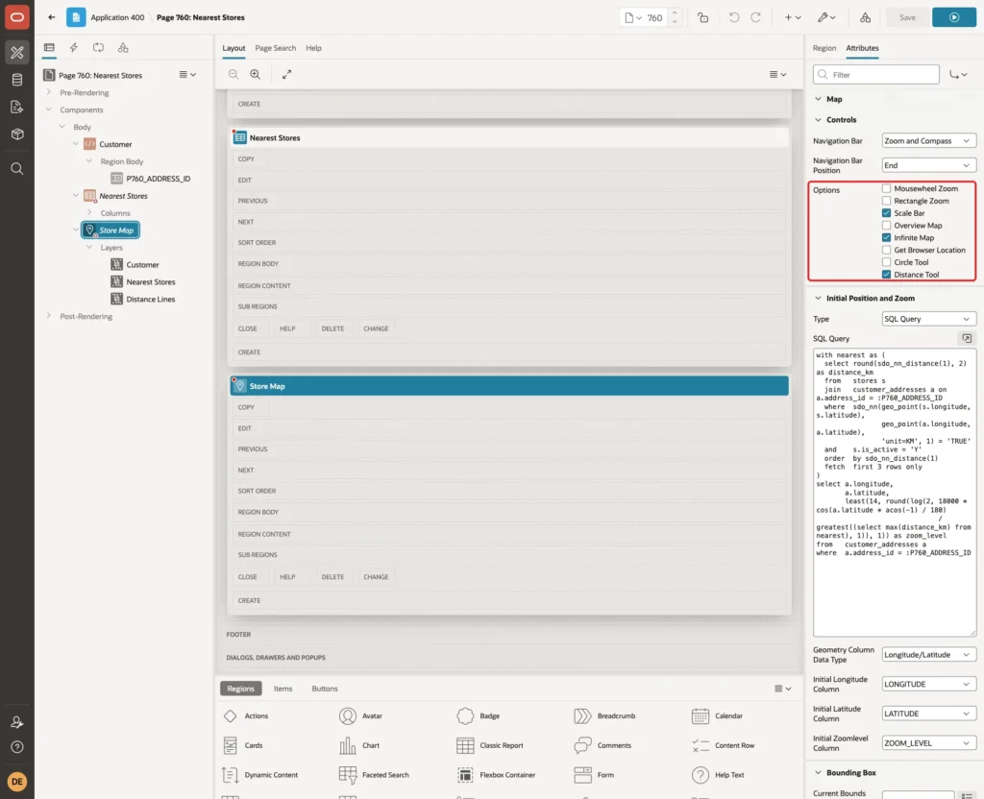Zoom out the layout view
This screenshot has height=799, width=984.
tap(234, 74)
